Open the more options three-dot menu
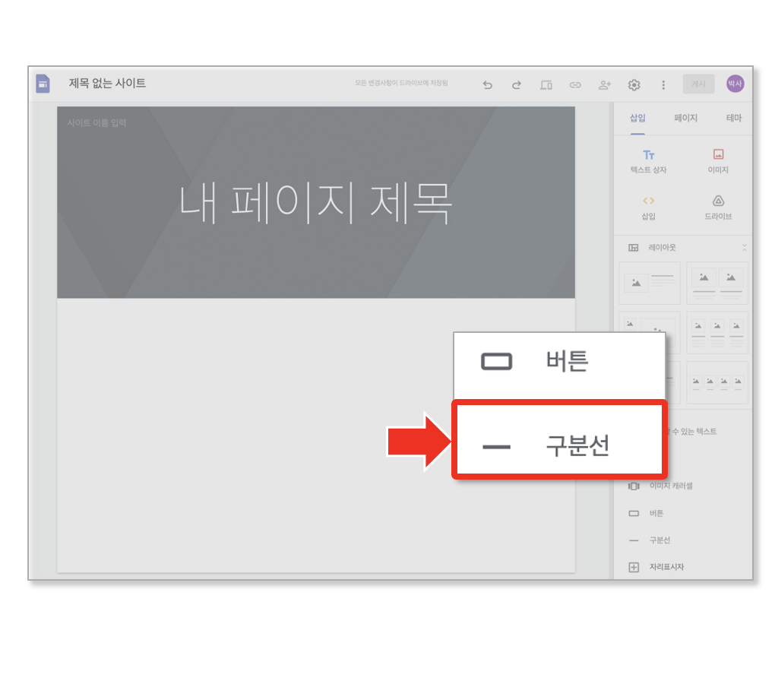Image resolution: width=775 pixels, height=678 pixels. [x=663, y=85]
